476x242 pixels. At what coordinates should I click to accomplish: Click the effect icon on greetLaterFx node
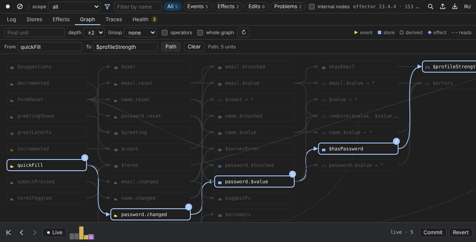tap(12, 133)
